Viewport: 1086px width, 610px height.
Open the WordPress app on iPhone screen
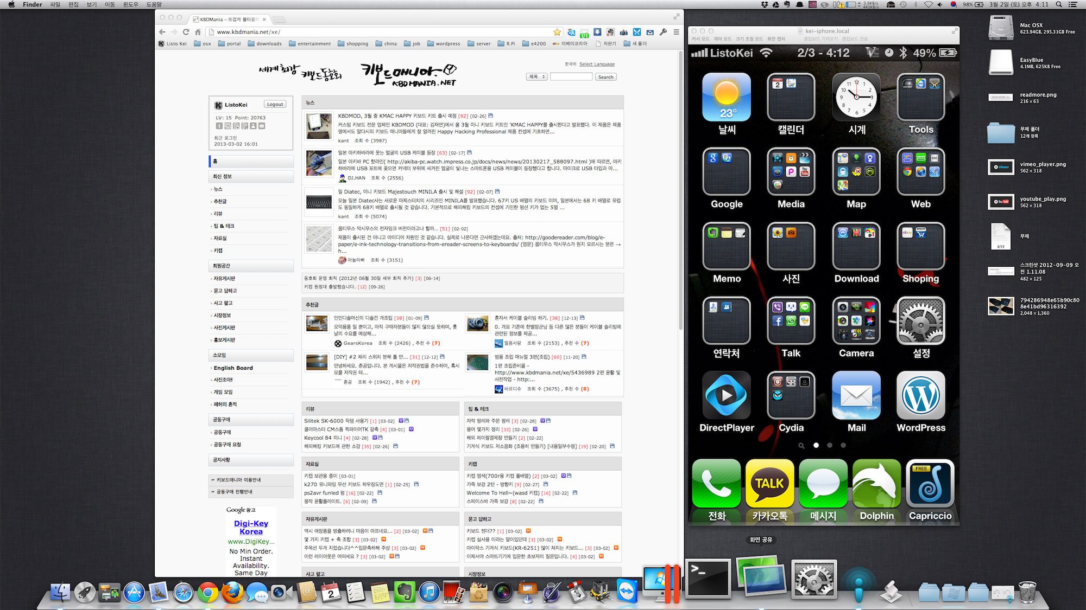click(x=921, y=395)
